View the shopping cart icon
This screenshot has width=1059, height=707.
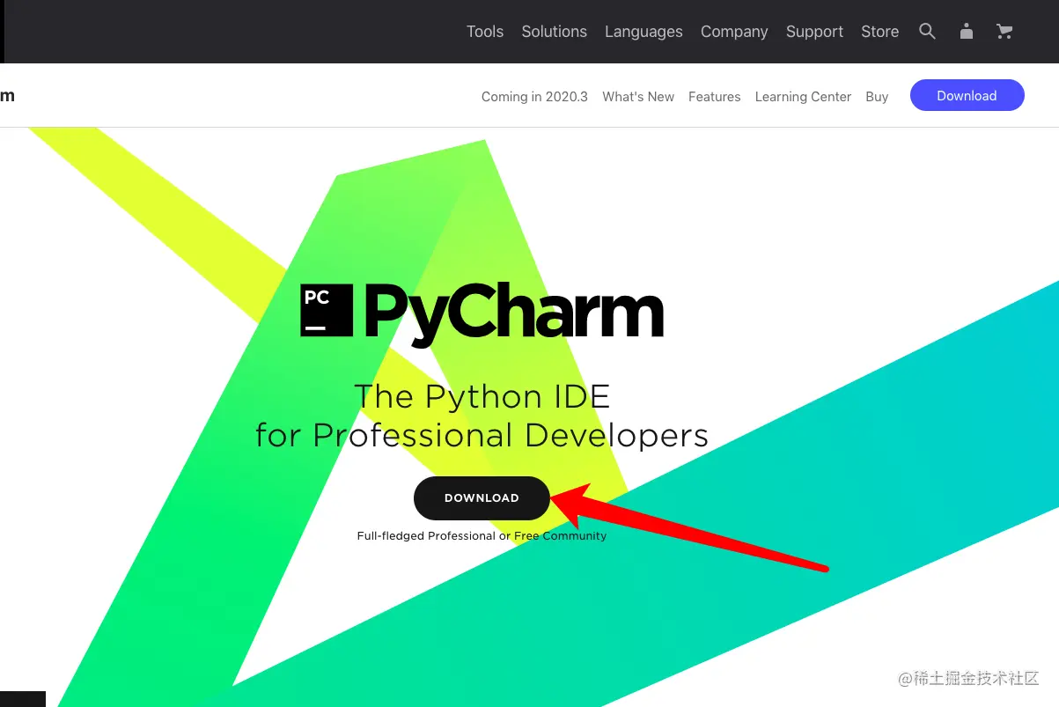coord(1004,32)
